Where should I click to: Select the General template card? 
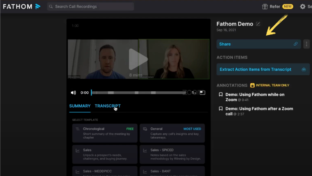172,133
